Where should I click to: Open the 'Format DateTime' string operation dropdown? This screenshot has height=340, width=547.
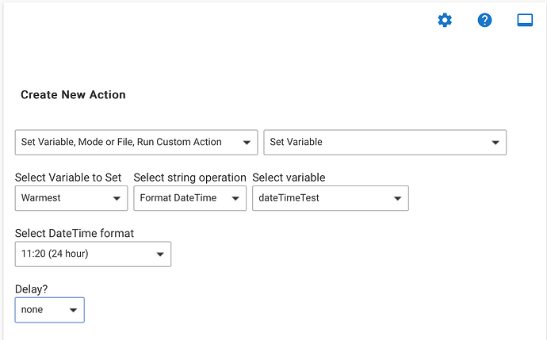[189, 198]
